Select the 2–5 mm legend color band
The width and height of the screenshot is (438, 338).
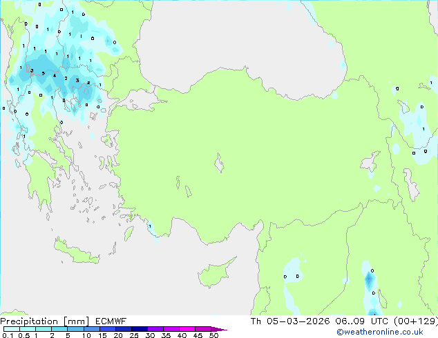pos(59,329)
